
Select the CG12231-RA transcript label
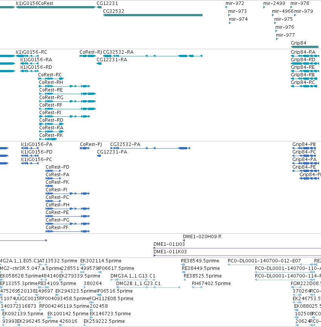(x=112, y=60)
